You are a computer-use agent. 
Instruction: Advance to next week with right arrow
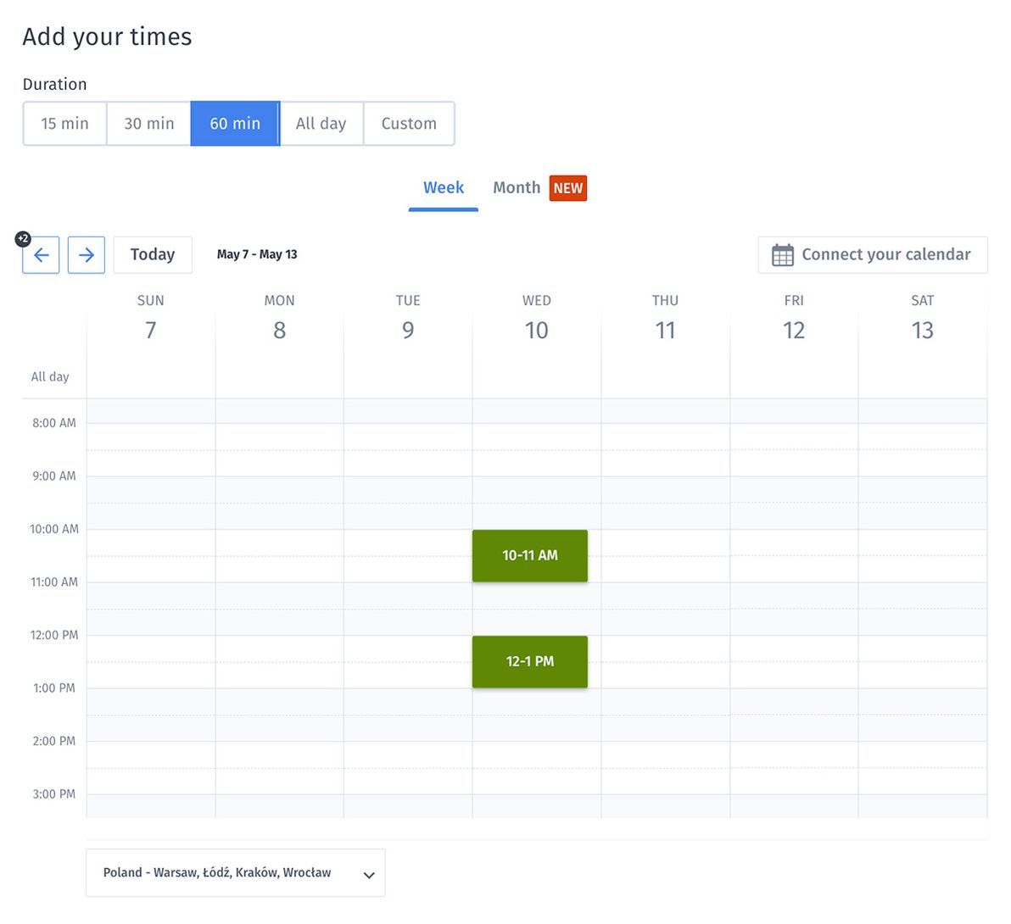coord(87,255)
